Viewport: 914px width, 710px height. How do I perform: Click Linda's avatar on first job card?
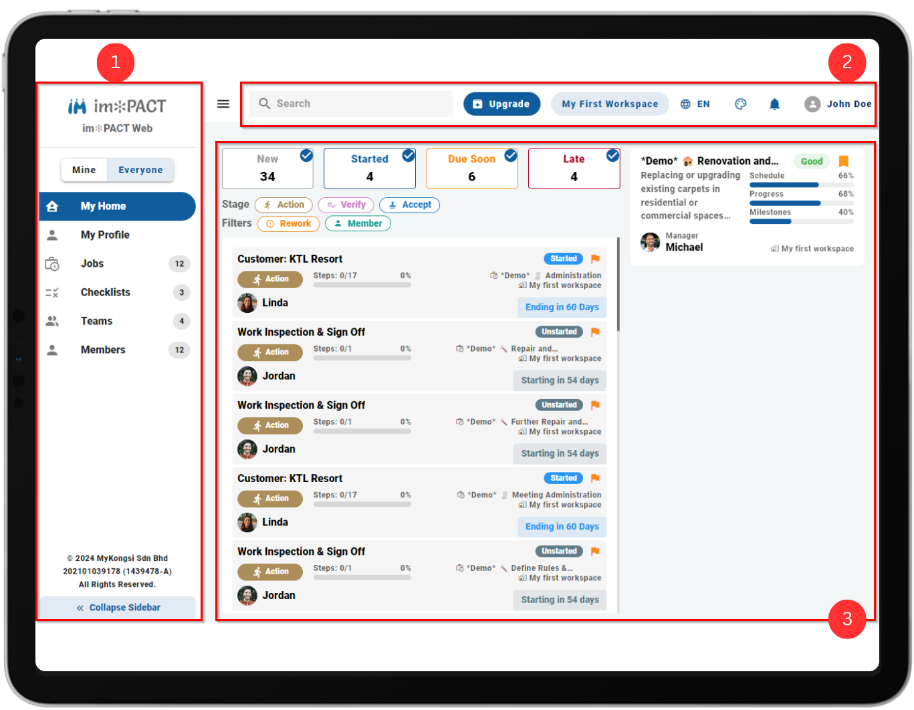tap(247, 303)
